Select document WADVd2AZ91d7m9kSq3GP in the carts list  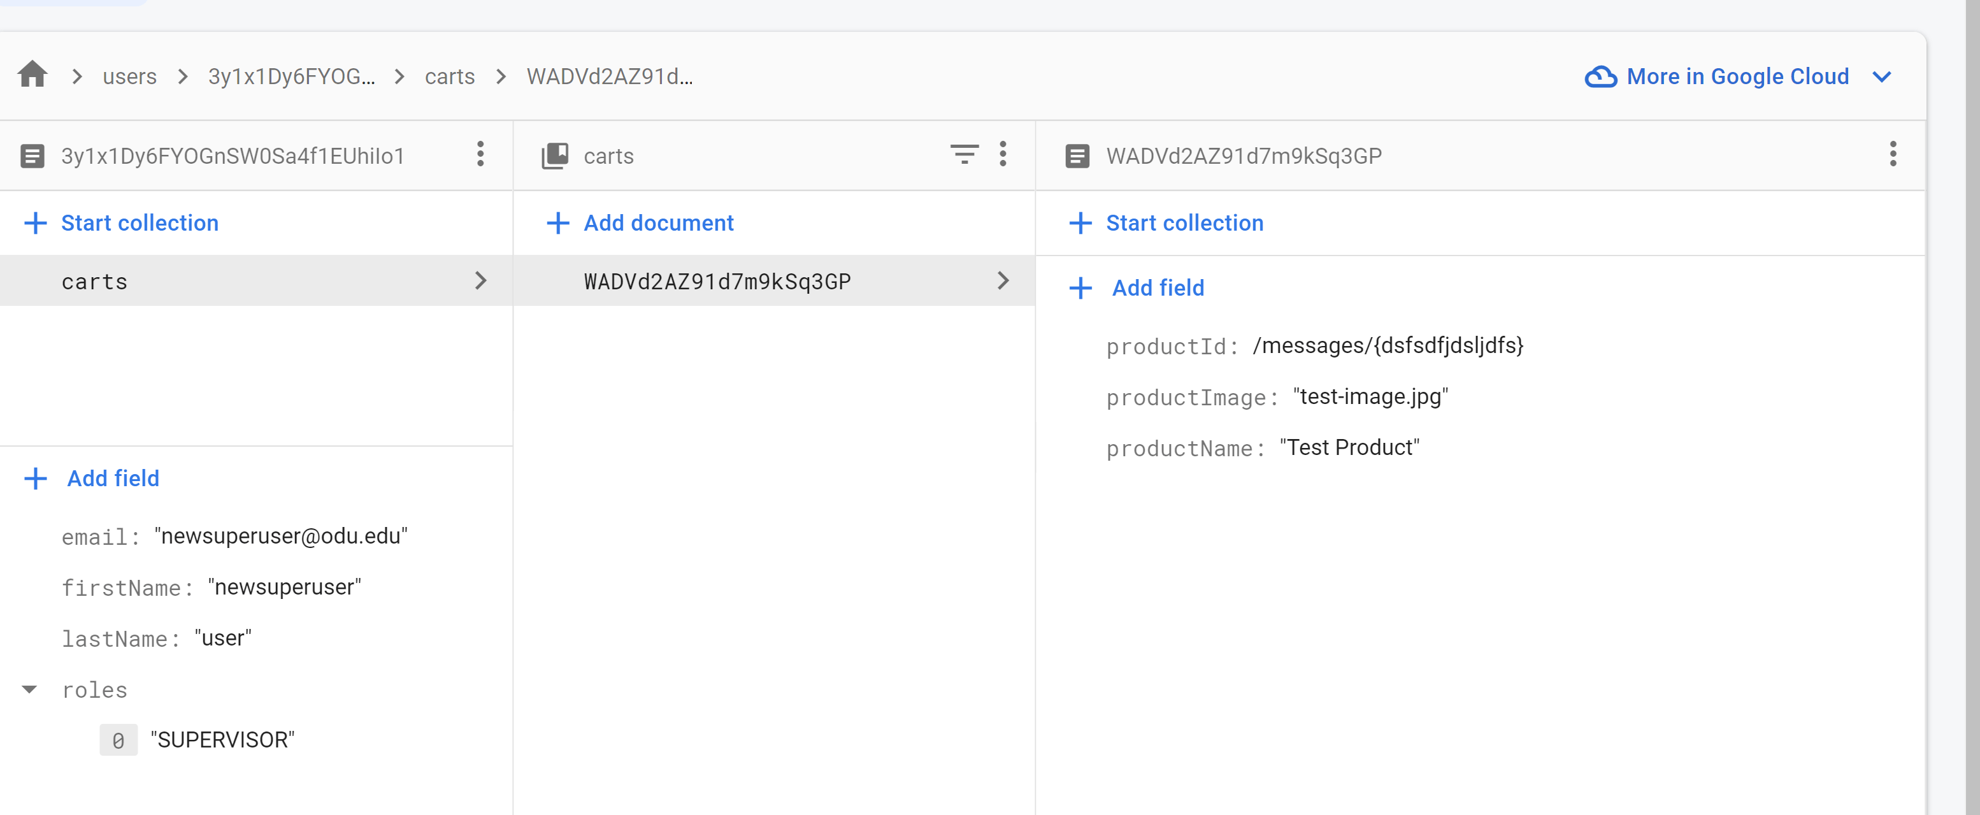(x=717, y=280)
